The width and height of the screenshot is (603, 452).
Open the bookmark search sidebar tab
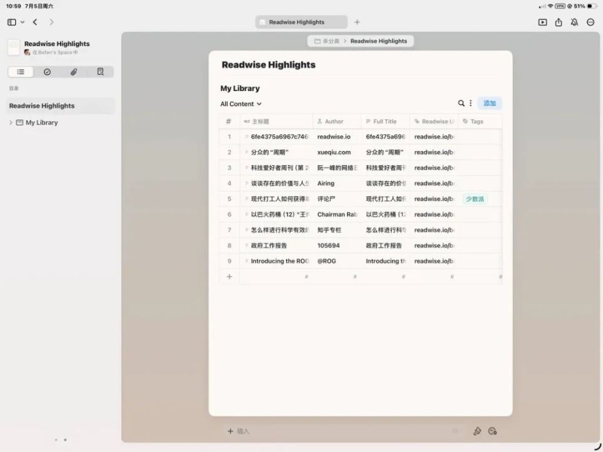click(100, 72)
